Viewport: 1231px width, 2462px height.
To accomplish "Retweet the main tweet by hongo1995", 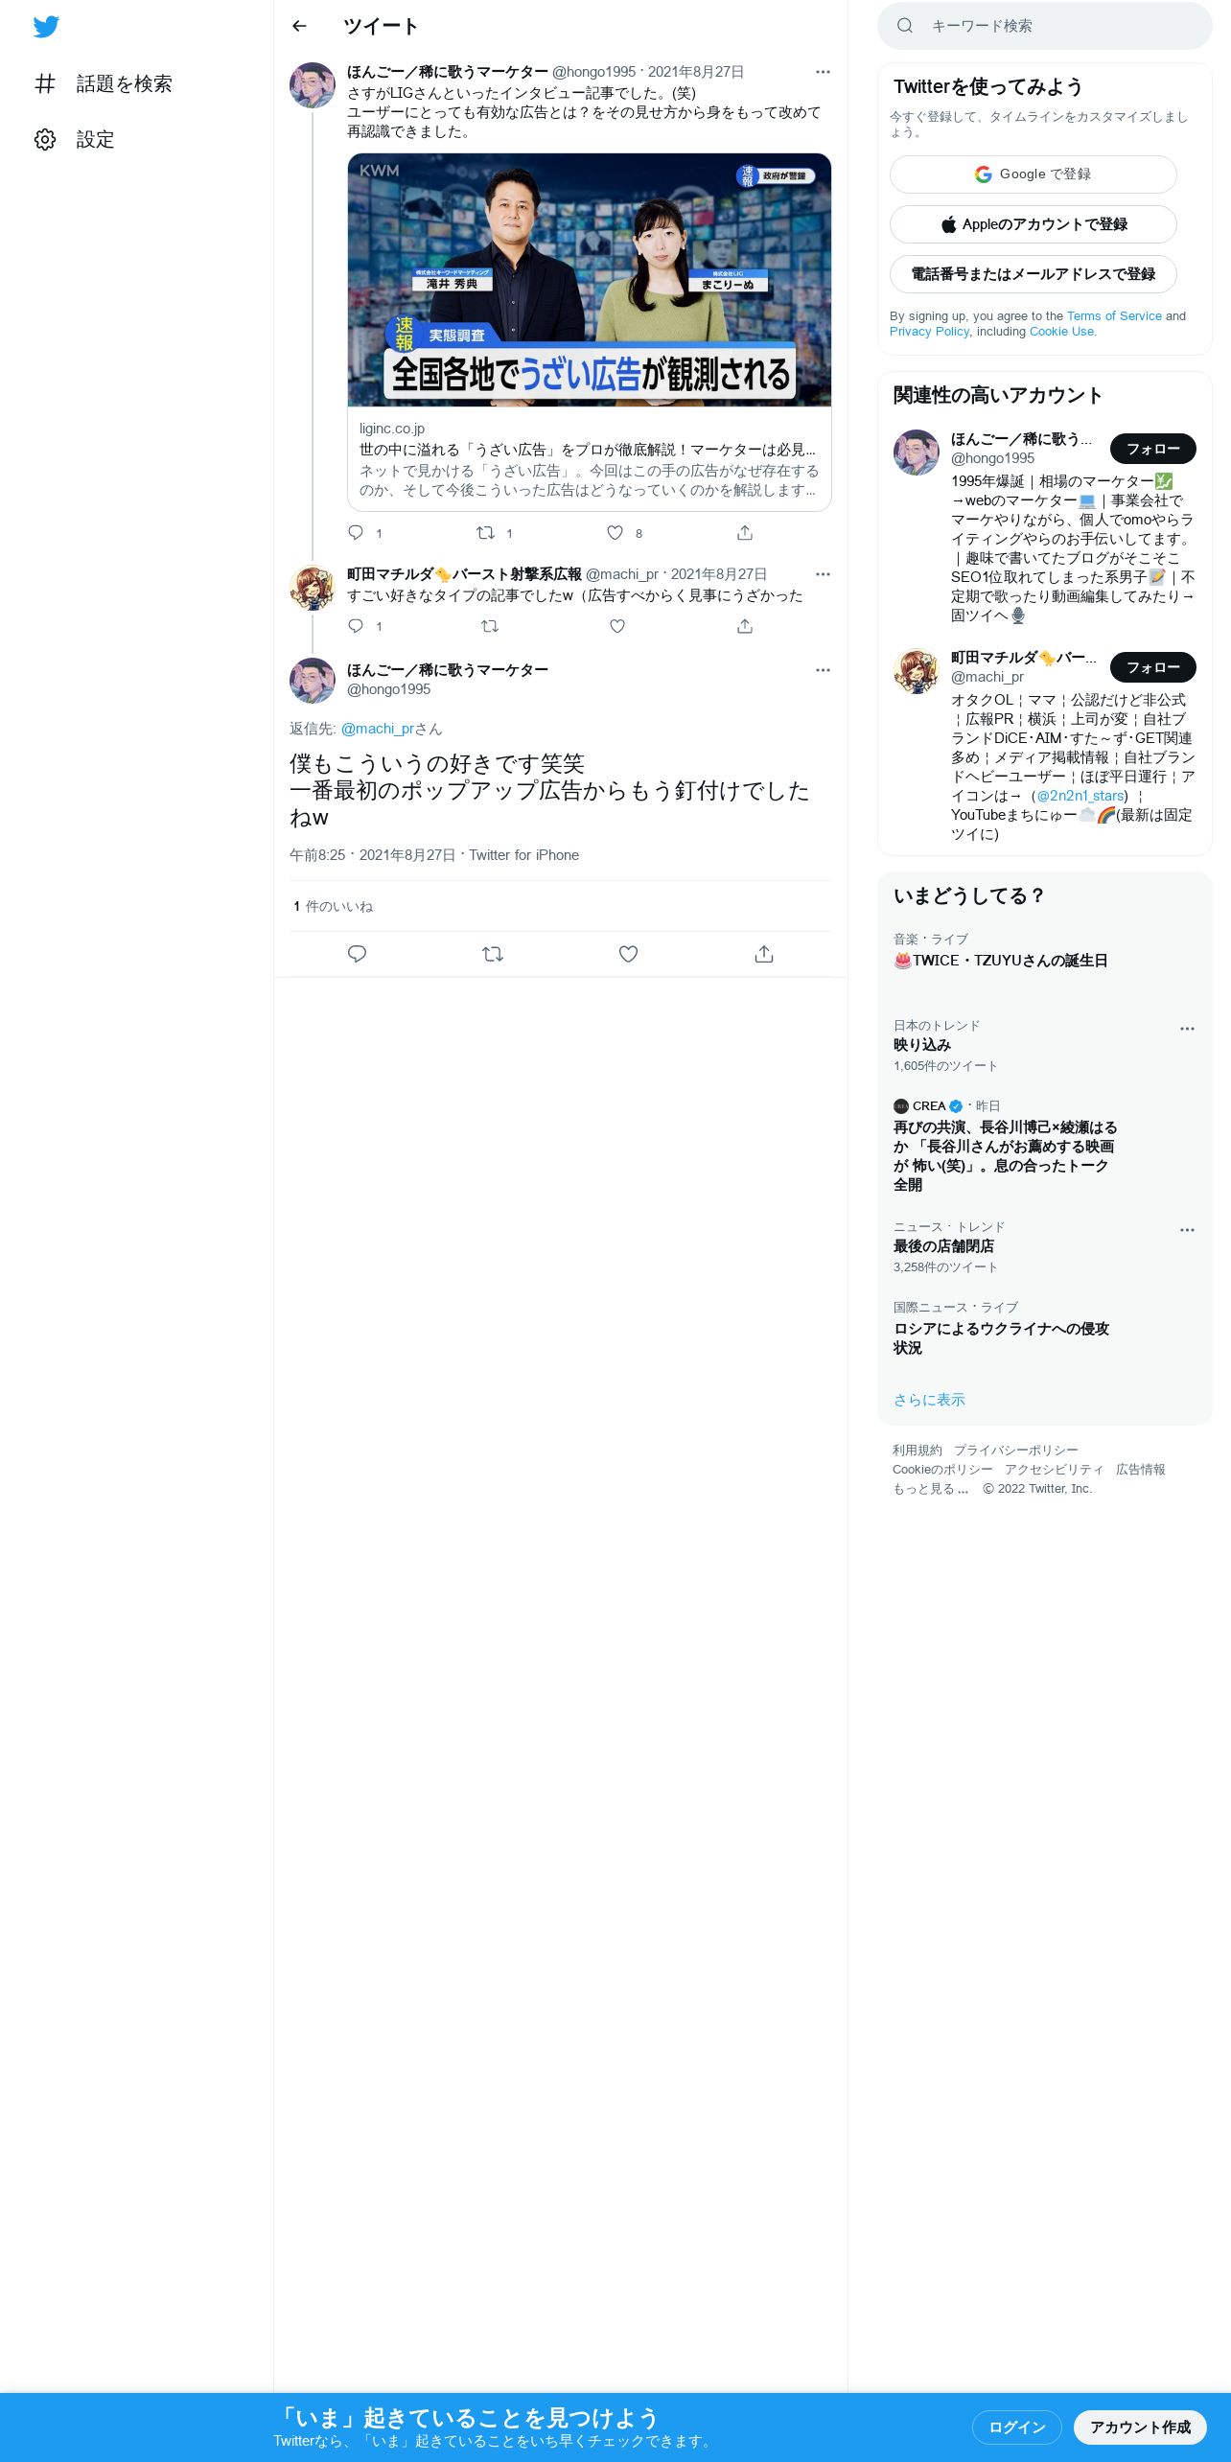I will click(493, 954).
